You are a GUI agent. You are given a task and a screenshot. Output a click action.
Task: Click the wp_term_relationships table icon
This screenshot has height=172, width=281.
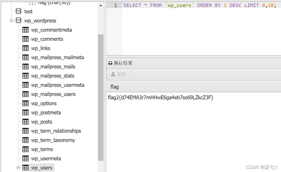[26, 131]
